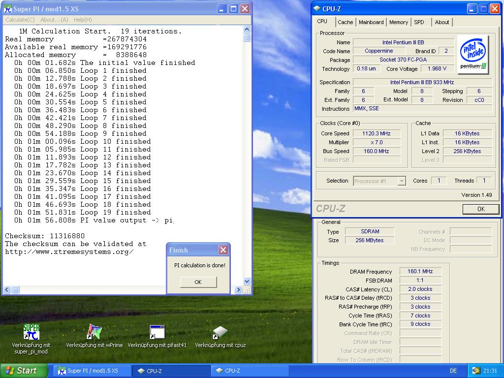This screenshot has width=504, height=378.
Task: Click the Super PI horizontal scroll left arrow
Action: click(7, 289)
